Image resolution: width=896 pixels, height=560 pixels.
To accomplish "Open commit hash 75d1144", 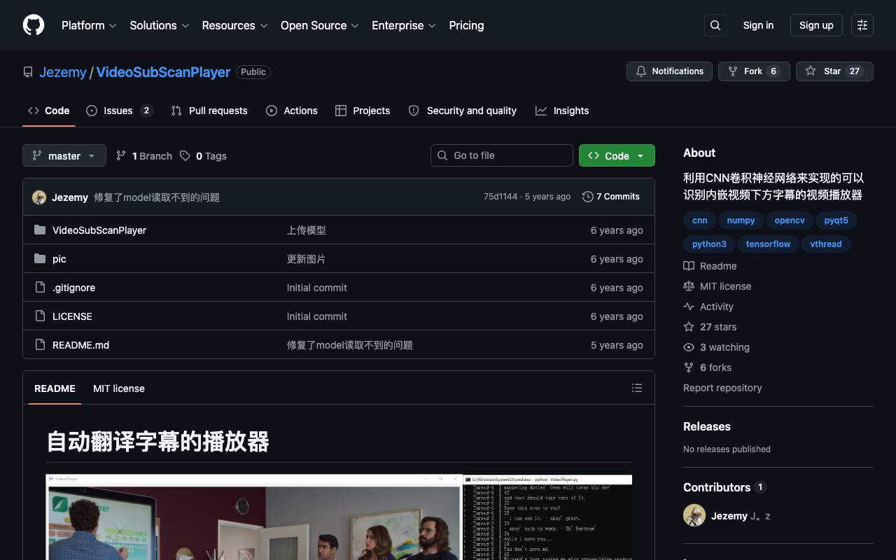I will (500, 197).
